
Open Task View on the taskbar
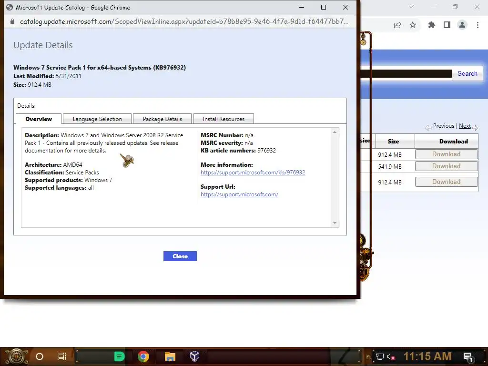[x=62, y=356]
